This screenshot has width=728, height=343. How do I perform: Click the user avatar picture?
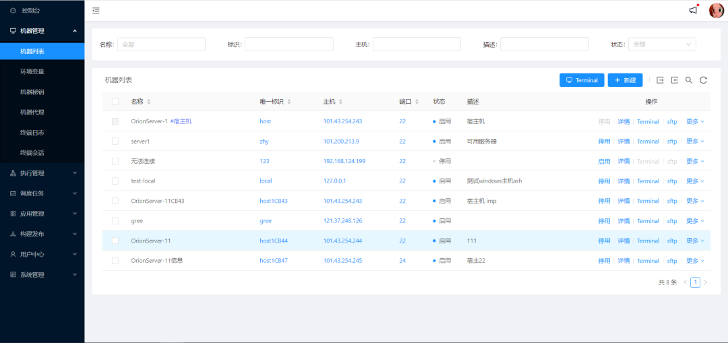[716, 10]
